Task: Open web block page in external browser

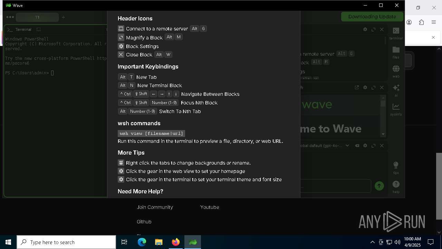Action: pos(357,87)
